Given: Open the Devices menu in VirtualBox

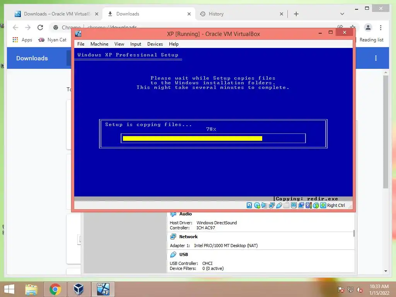Looking at the screenshot, I should coord(155,44).
